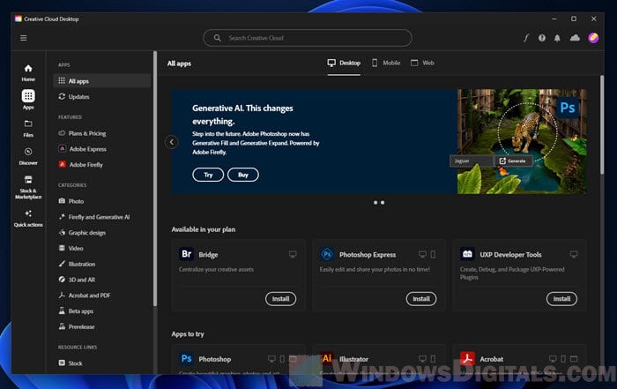Open the fonts icon in header
The width and height of the screenshot is (617, 389).
(526, 38)
